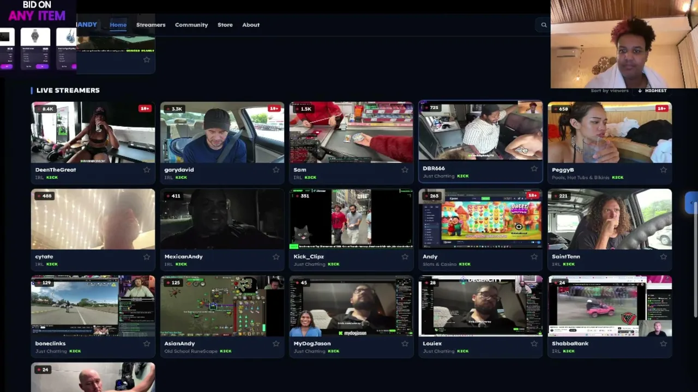Go to ShabbaRank's channel name
This screenshot has height=392, width=698.
point(570,344)
